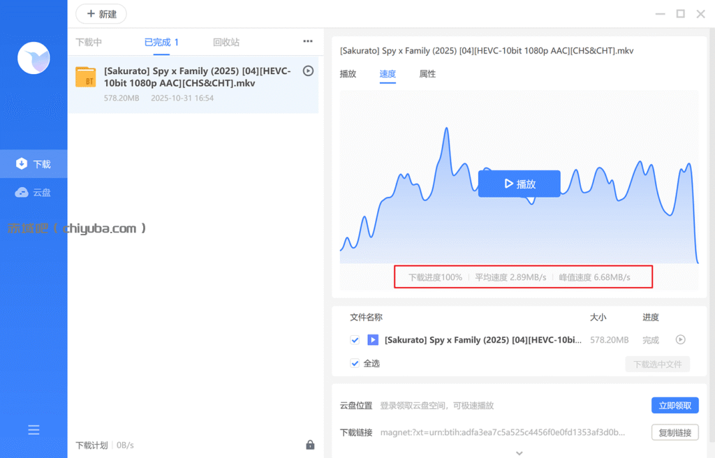Open the ... more options menu
This screenshot has height=458, width=715.
click(307, 41)
